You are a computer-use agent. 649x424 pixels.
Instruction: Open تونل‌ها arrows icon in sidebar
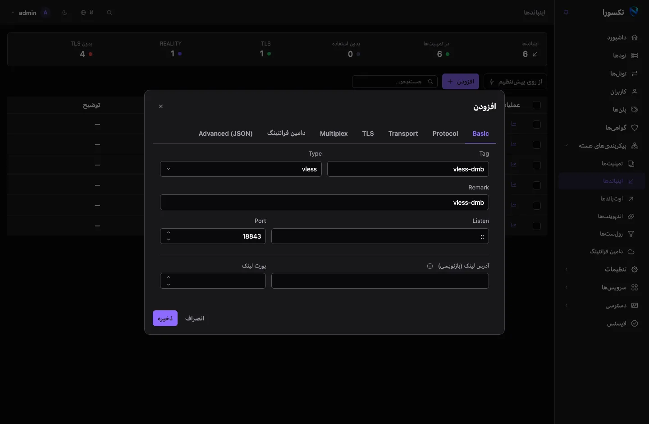635,74
